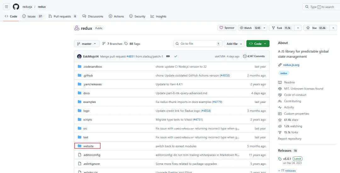Image resolution: width=340 pixels, height=173 pixels.
Task: Open '1.2k watching' in About
Action: (293, 126)
